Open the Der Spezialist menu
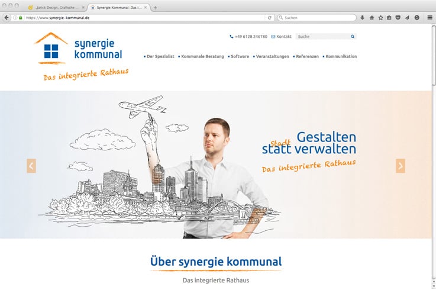The image size is (436, 293). tap(159, 56)
